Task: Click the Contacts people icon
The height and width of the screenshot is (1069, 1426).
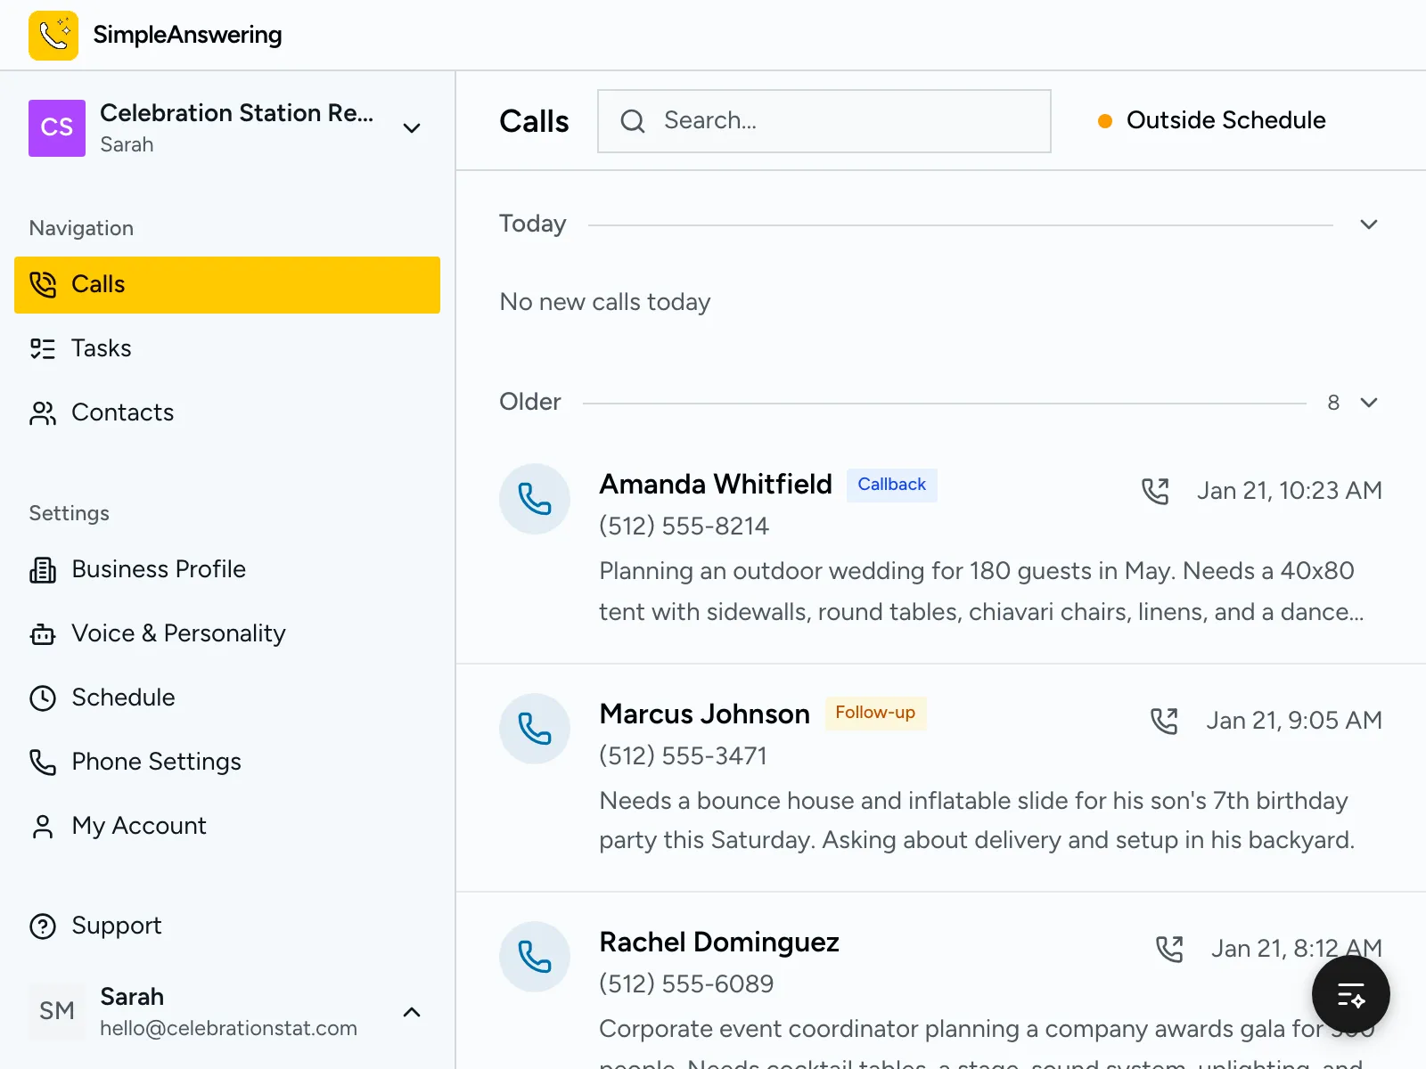Action: tap(43, 412)
